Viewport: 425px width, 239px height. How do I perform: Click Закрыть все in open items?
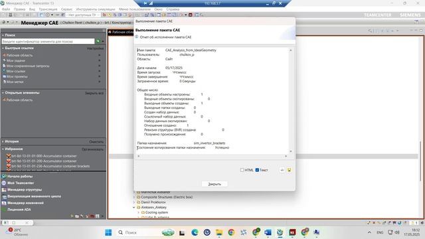pos(94,93)
